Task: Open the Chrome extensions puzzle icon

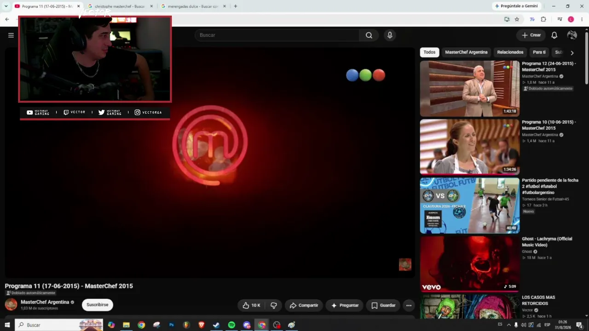Action: (543, 19)
